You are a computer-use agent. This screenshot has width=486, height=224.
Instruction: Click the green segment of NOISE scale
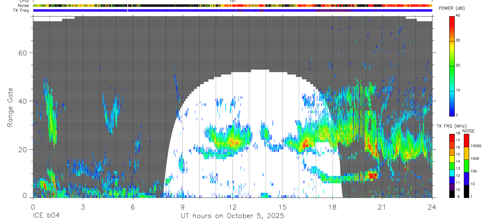tap(466, 166)
